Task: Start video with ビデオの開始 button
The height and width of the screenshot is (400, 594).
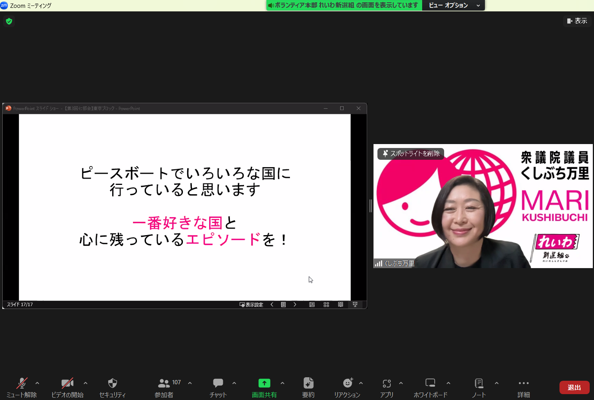Action: 67,387
